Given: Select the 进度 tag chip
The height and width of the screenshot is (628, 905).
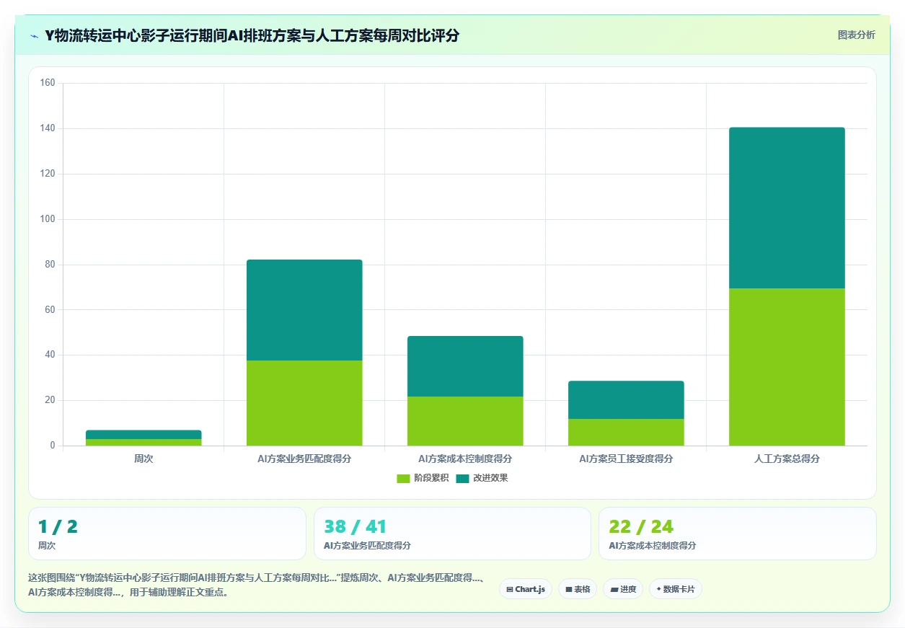Looking at the screenshot, I should 623,589.
